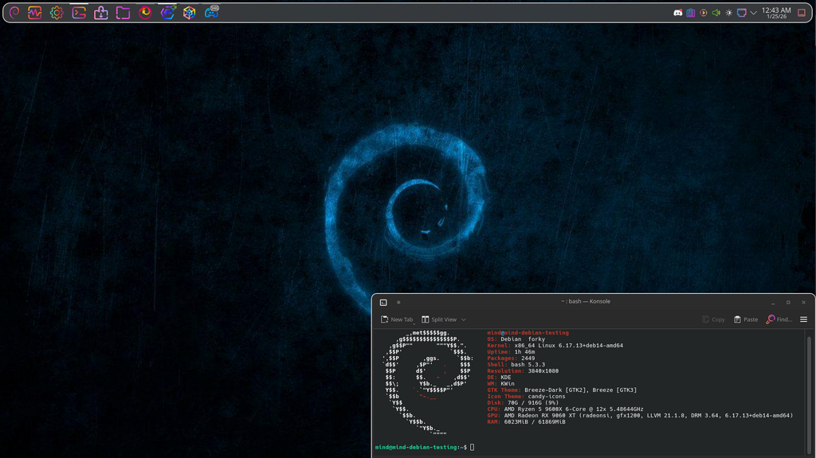Maximize the Konsole window

tap(788, 303)
